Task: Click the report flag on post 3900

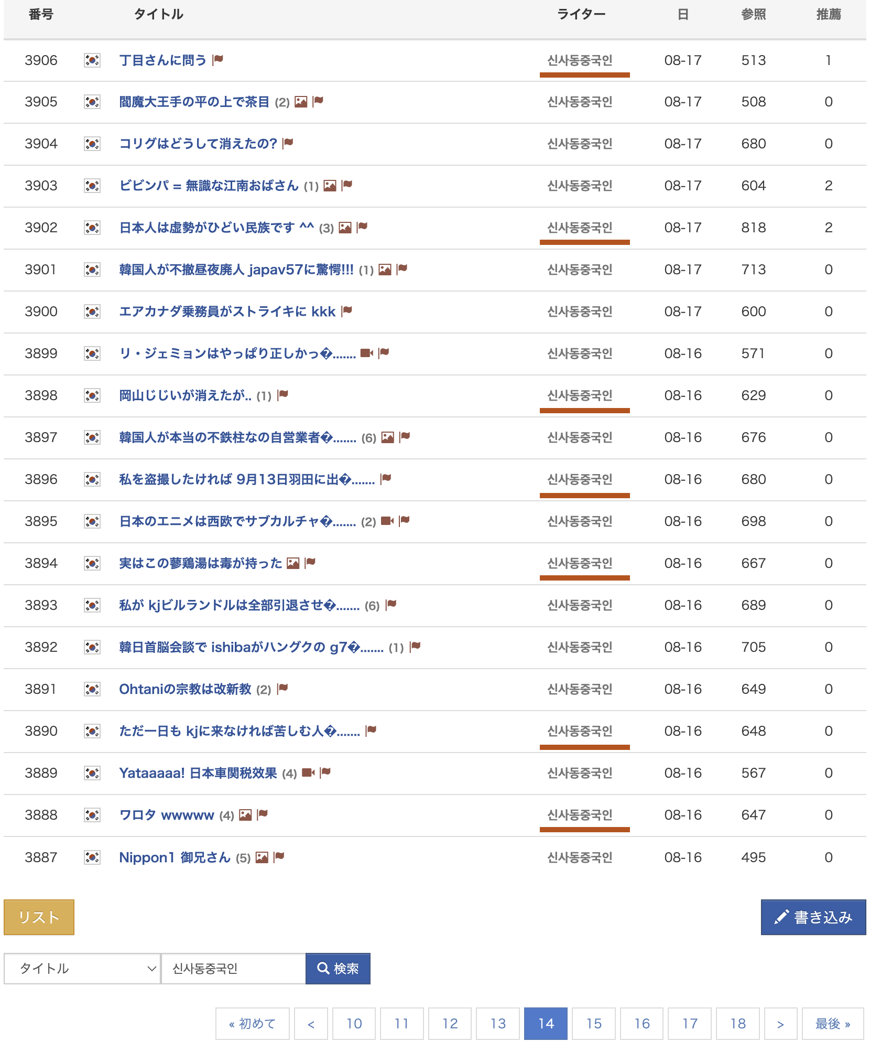Action: click(347, 312)
